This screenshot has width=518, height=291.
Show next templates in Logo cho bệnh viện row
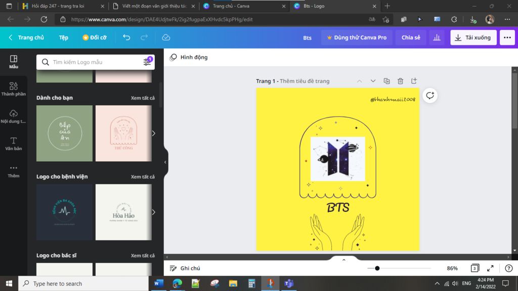(x=154, y=212)
